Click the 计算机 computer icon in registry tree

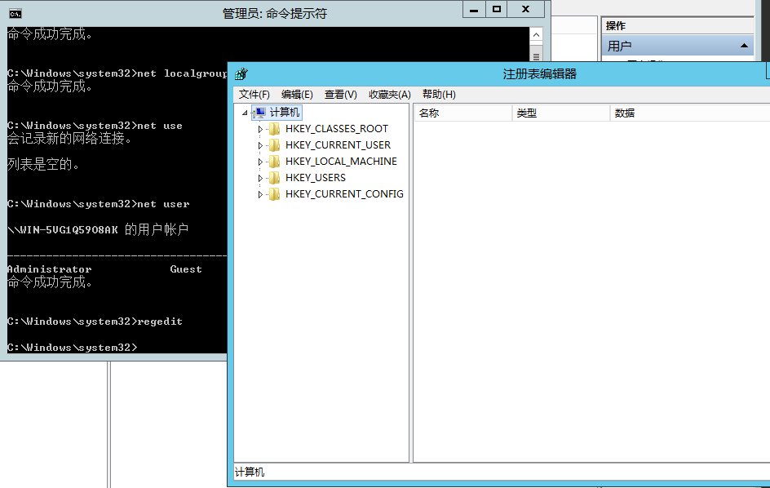[261, 112]
